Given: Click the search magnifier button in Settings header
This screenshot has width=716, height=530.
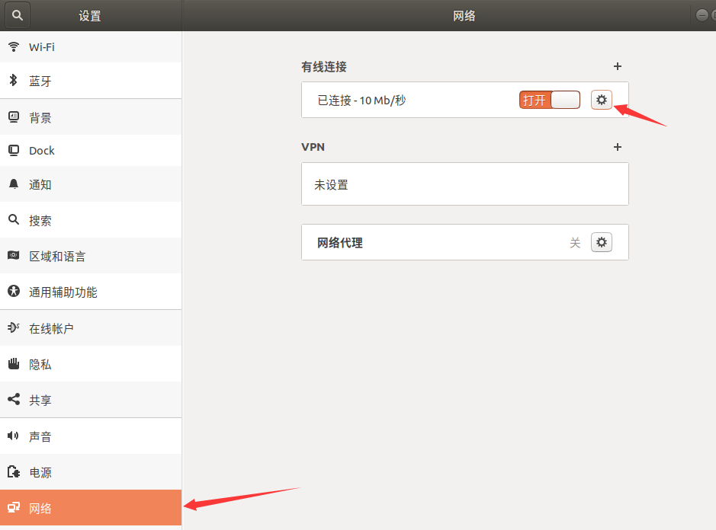Looking at the screenshot, I should (18, 15).
